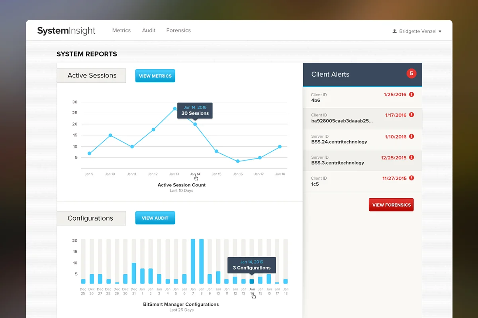Click the 12/25/2015 alert date
Viewport: 478px width, 318px height.
(394, 157)
